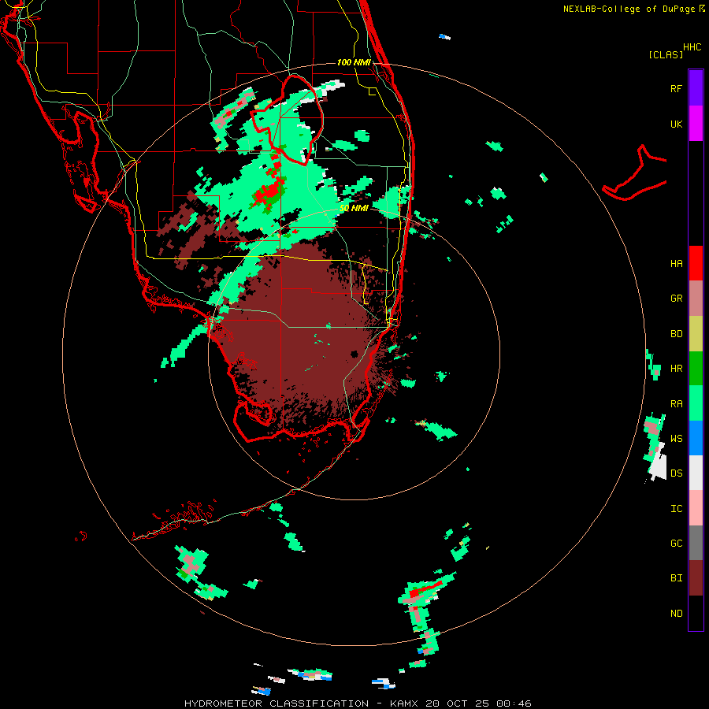Click the 'UK' legend label
This screenshot has width=709, height=709.
tap(676, 124)
